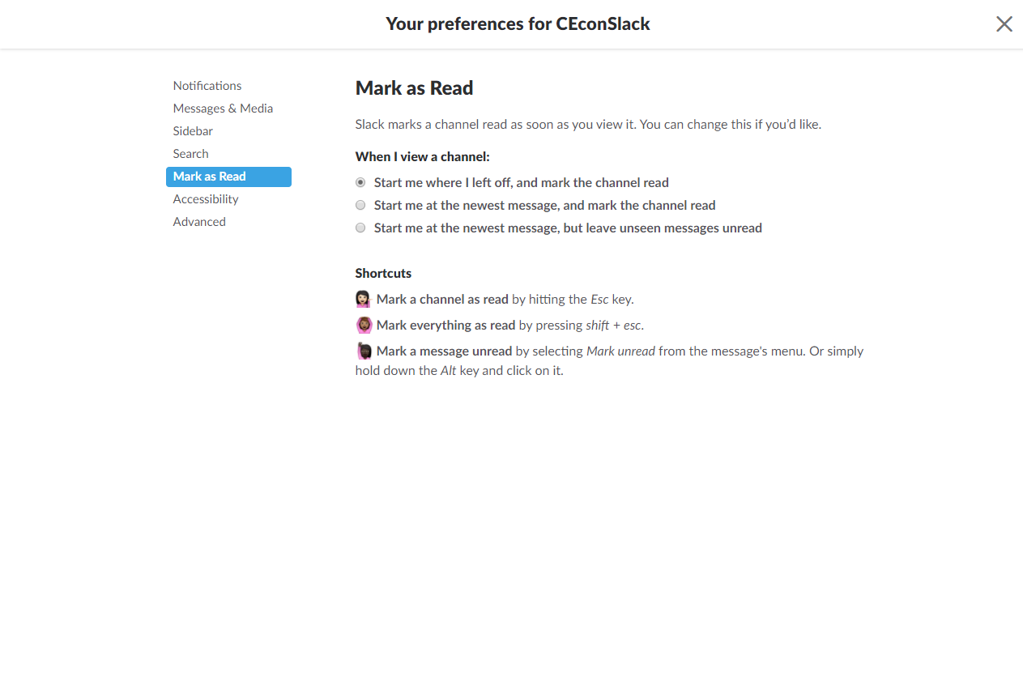Click the emoji next to Mark a channel as read
Screen dimensions: 1023x690
[x=364, y=299]
